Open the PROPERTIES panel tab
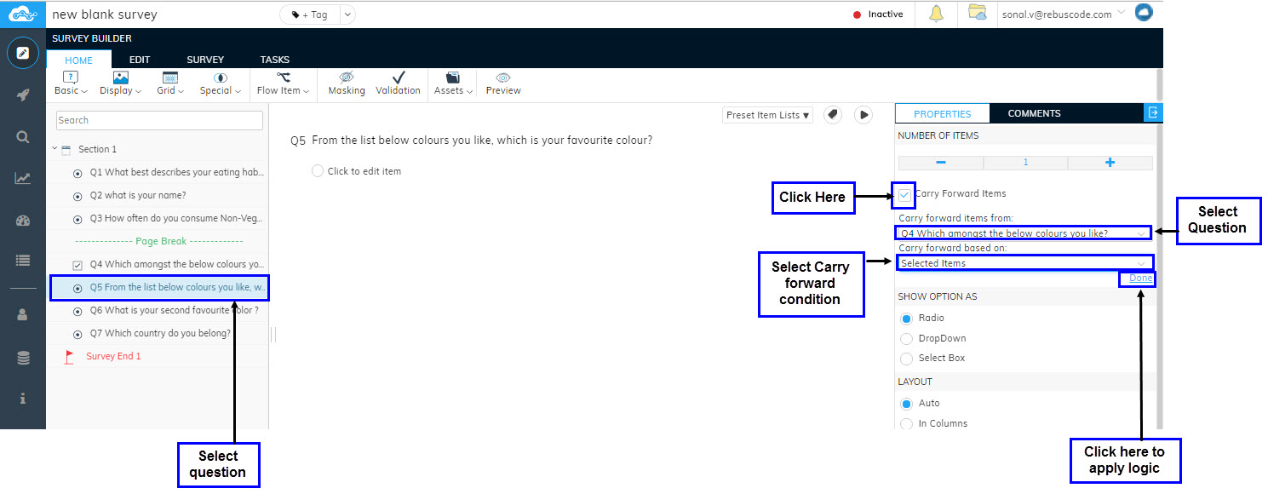The image size is (1268, 494). [x=942, y=113]
